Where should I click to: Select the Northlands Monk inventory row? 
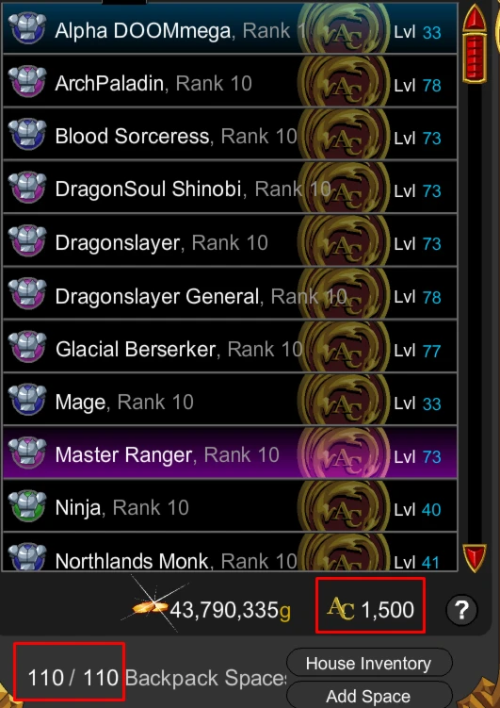(x=230, y=552)
